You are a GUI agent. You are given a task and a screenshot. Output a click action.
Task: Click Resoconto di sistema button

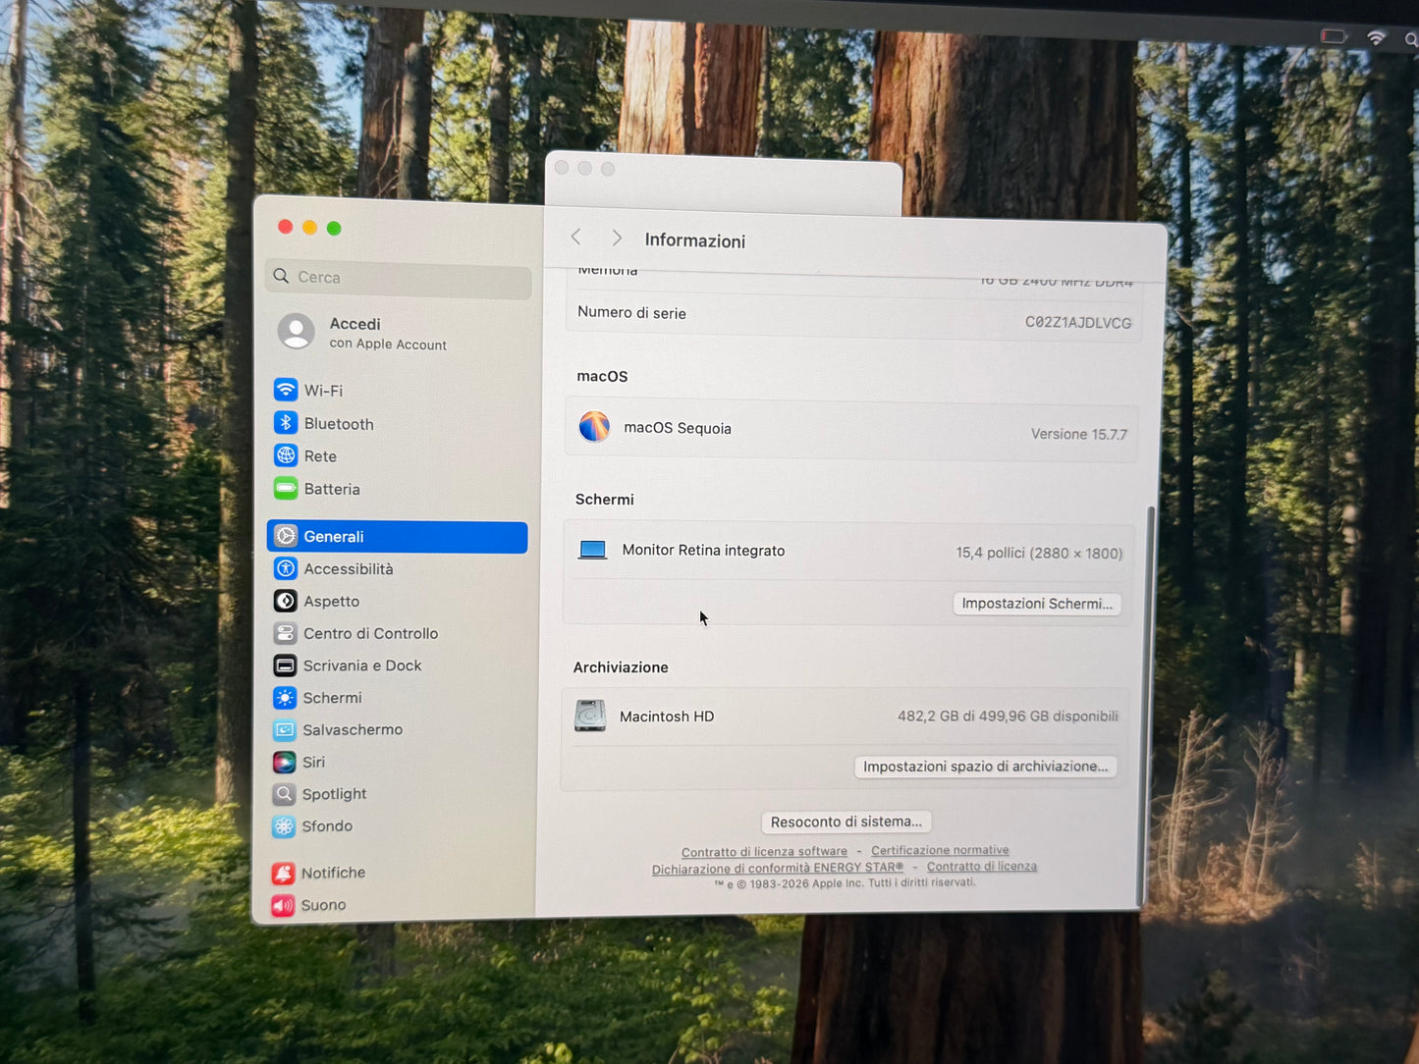(x=846, y=822)
